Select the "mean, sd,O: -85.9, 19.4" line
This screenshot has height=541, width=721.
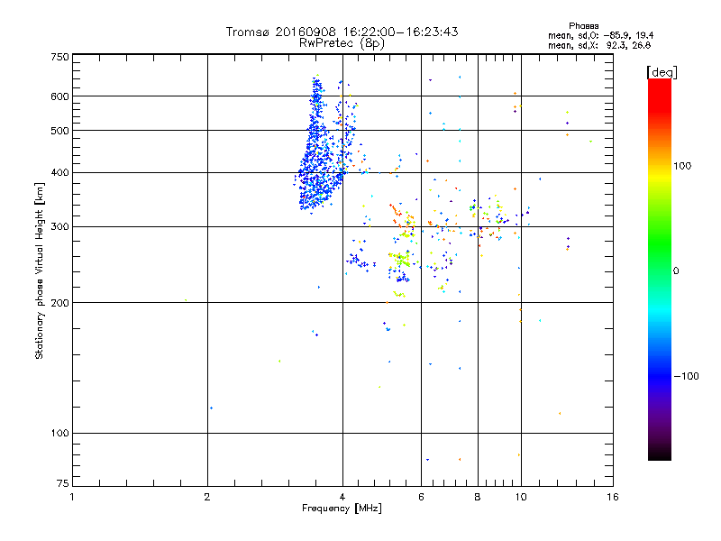coord(600,35)
